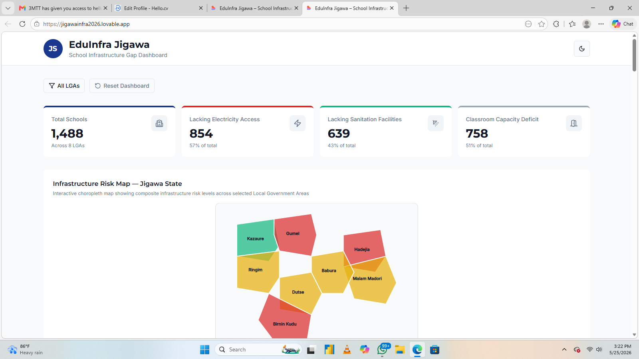Click the browser refresh button

click(x=22, y=24)
